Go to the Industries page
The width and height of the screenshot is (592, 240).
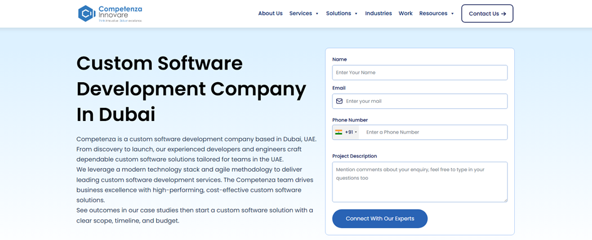coord(378,13)
